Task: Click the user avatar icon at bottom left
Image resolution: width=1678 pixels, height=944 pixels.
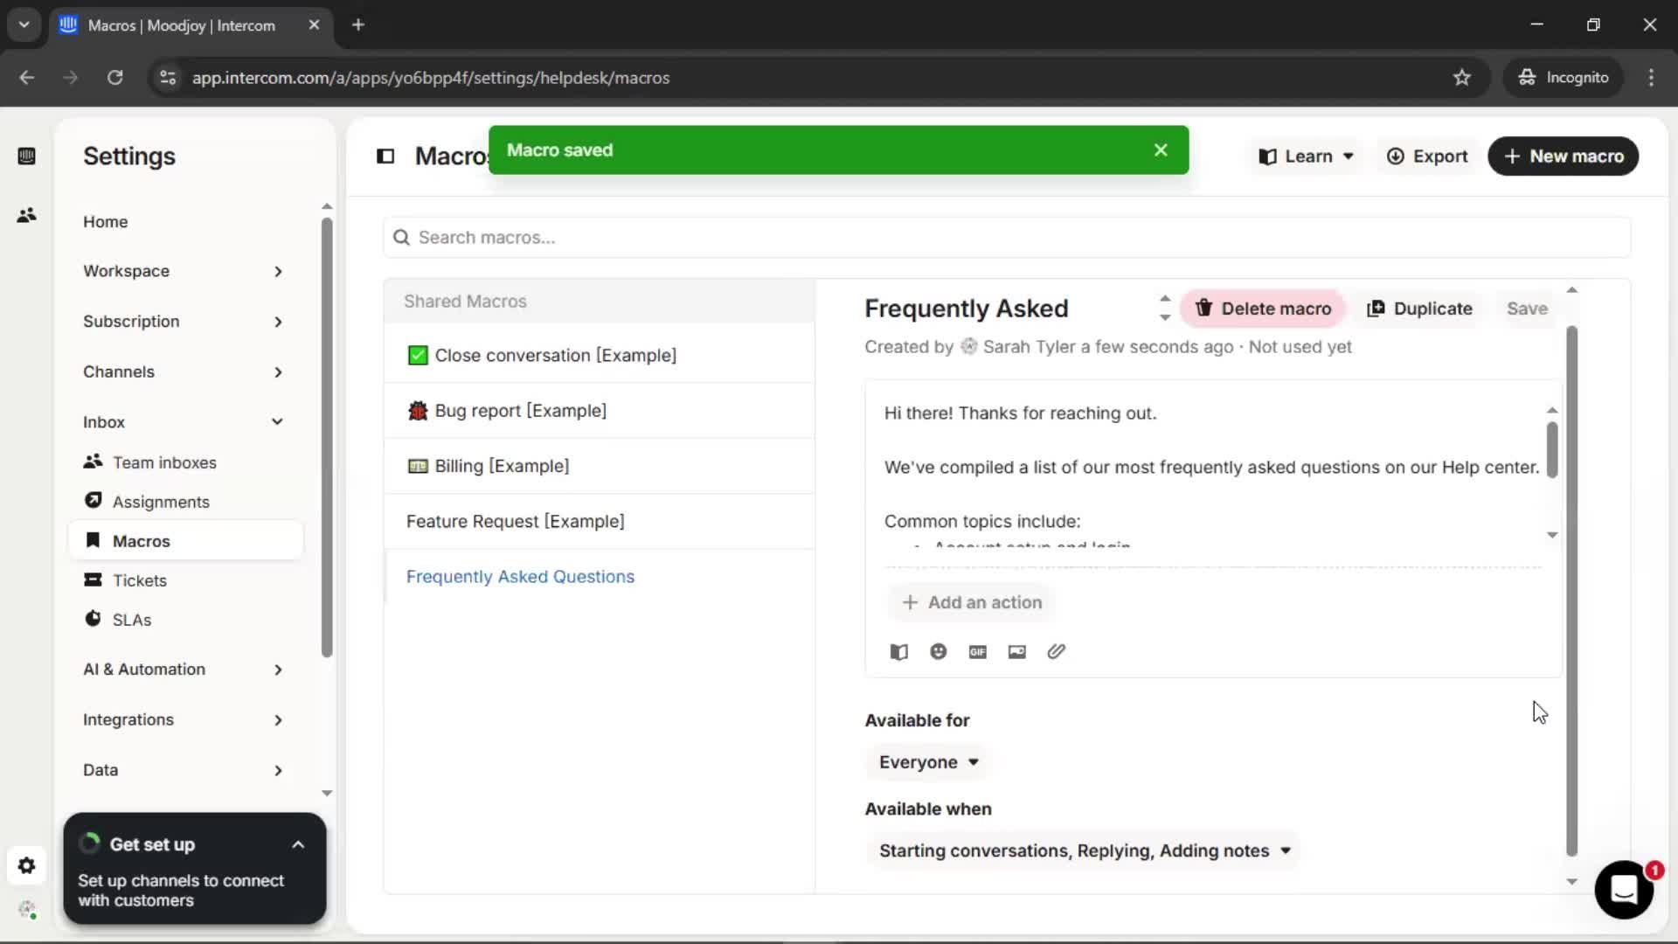Action: coord(26,910)
